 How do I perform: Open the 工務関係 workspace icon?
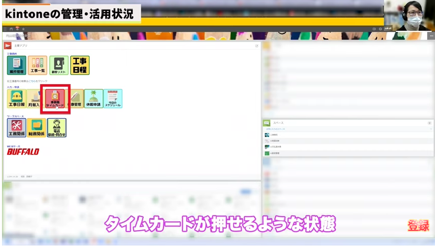(16, 128)
